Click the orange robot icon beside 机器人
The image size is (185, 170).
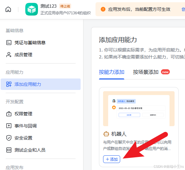[106, 134]
